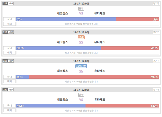162x117 pixels.
Task: Click 유타재즈 team name in match 219
Action: (x=100, y=71)
